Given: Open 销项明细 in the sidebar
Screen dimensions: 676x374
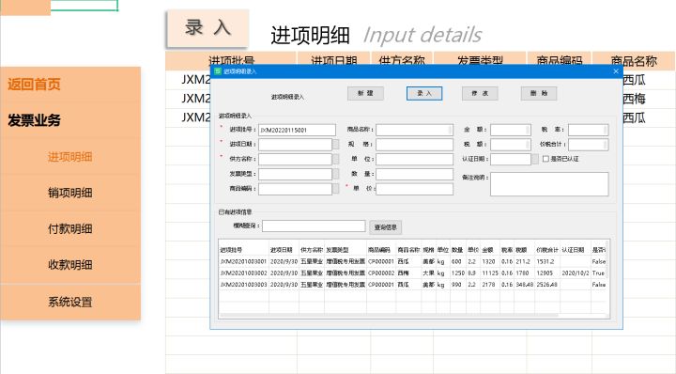Looking at the screenshot, I should click(70, 193).
